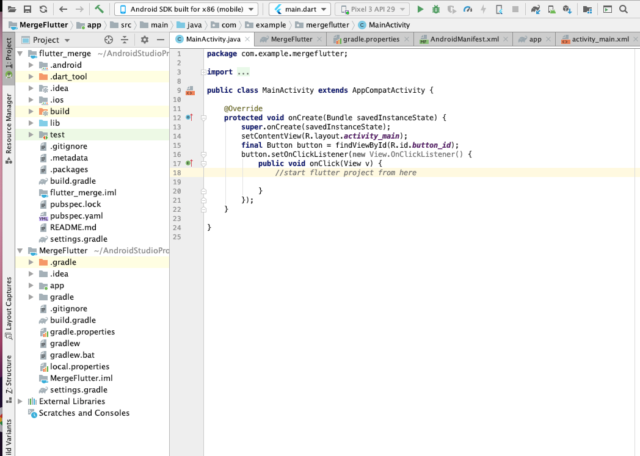
Task: Collapse all in the Project panel
Action: tap(125, 40)
